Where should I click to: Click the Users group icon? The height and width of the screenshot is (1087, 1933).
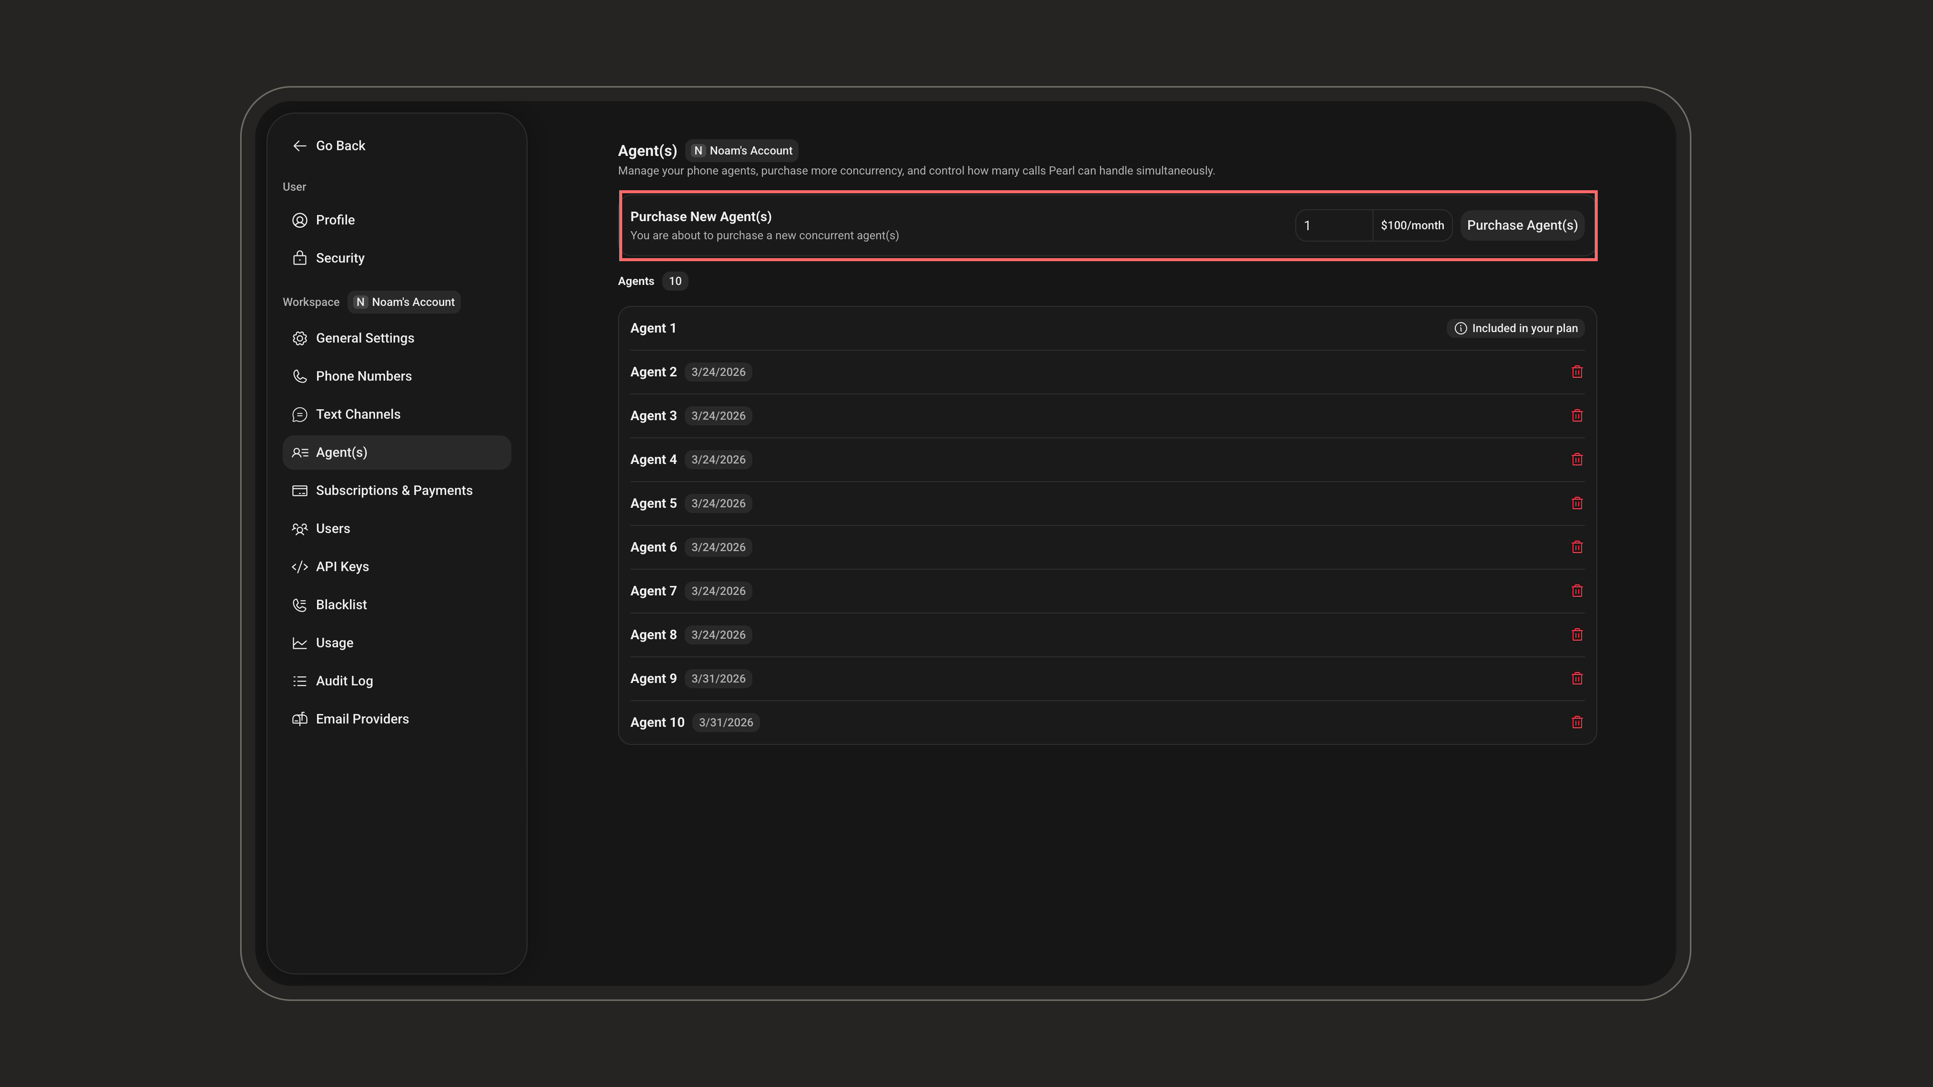click(299, 529)
